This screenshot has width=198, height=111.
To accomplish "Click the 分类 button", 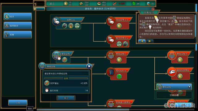I will 18,103.
